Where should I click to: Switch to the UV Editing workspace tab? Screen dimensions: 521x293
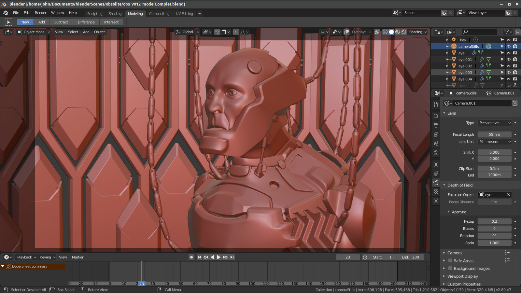click(184, 14)
